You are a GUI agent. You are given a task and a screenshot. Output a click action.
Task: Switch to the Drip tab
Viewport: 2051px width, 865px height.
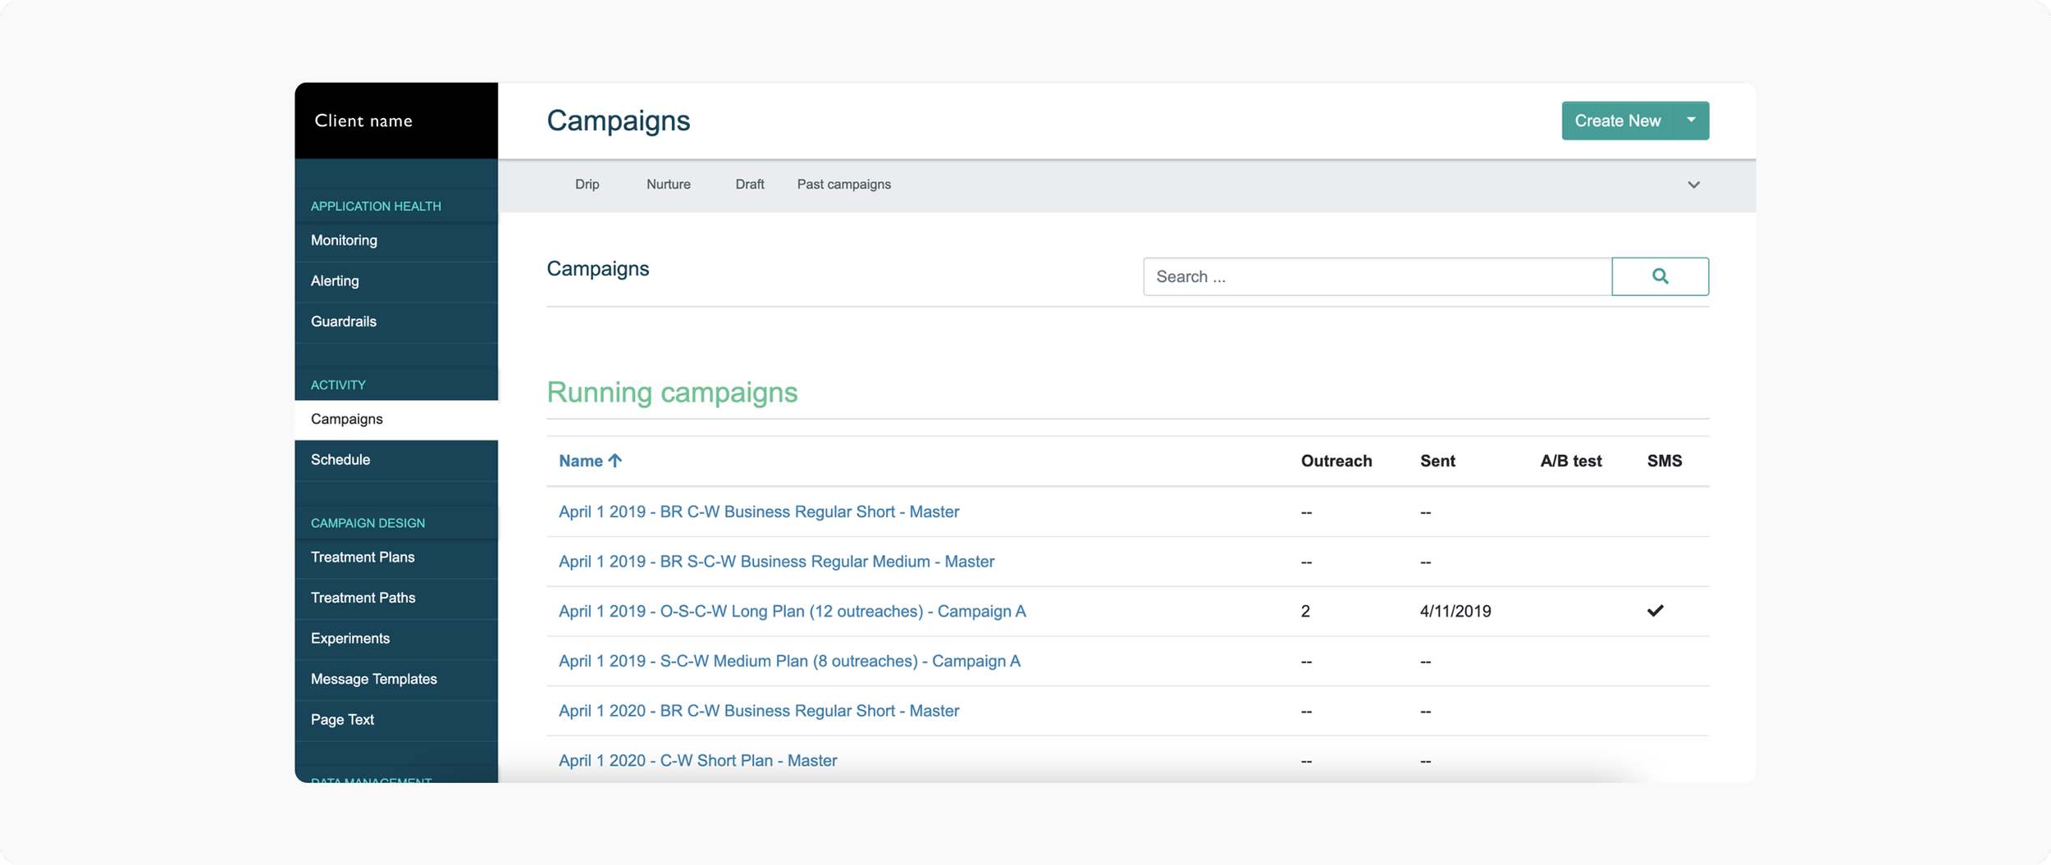pyautogui.click(x=587, y=184)
